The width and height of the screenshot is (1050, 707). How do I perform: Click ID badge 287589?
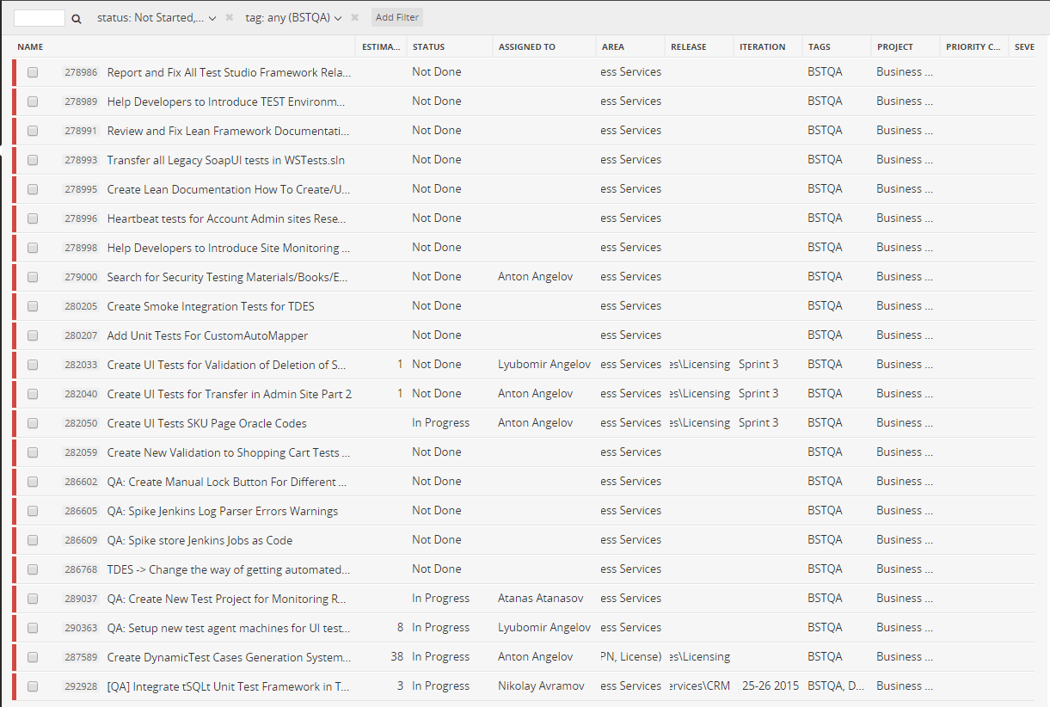click(81, 658)
